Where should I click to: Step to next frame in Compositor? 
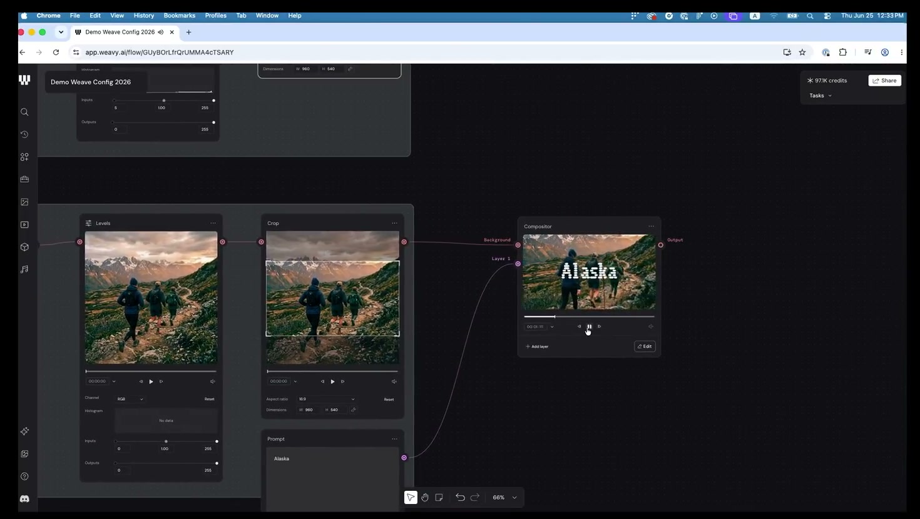600,326
